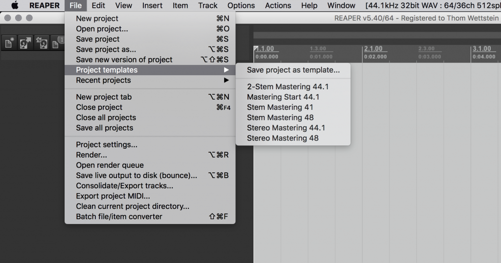
Task: Click the project info toolbar icon
Action: [x=58, y=44]
